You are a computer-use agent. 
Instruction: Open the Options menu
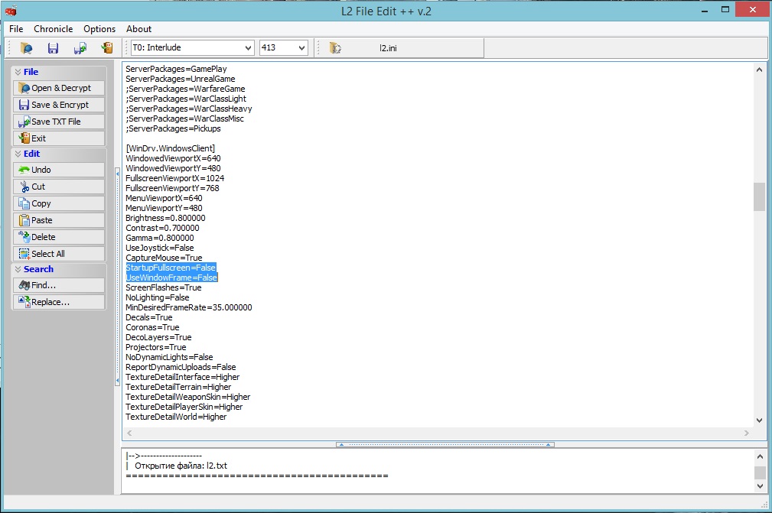pyautogui.click(x=99, y=29)
